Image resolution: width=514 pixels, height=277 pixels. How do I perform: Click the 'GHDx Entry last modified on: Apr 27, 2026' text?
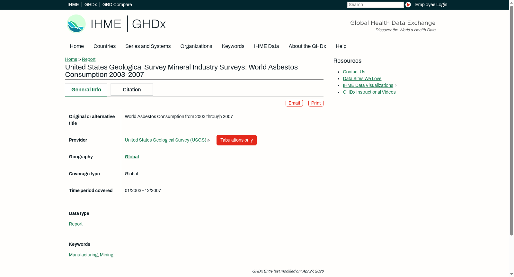(x=288, y=271)
